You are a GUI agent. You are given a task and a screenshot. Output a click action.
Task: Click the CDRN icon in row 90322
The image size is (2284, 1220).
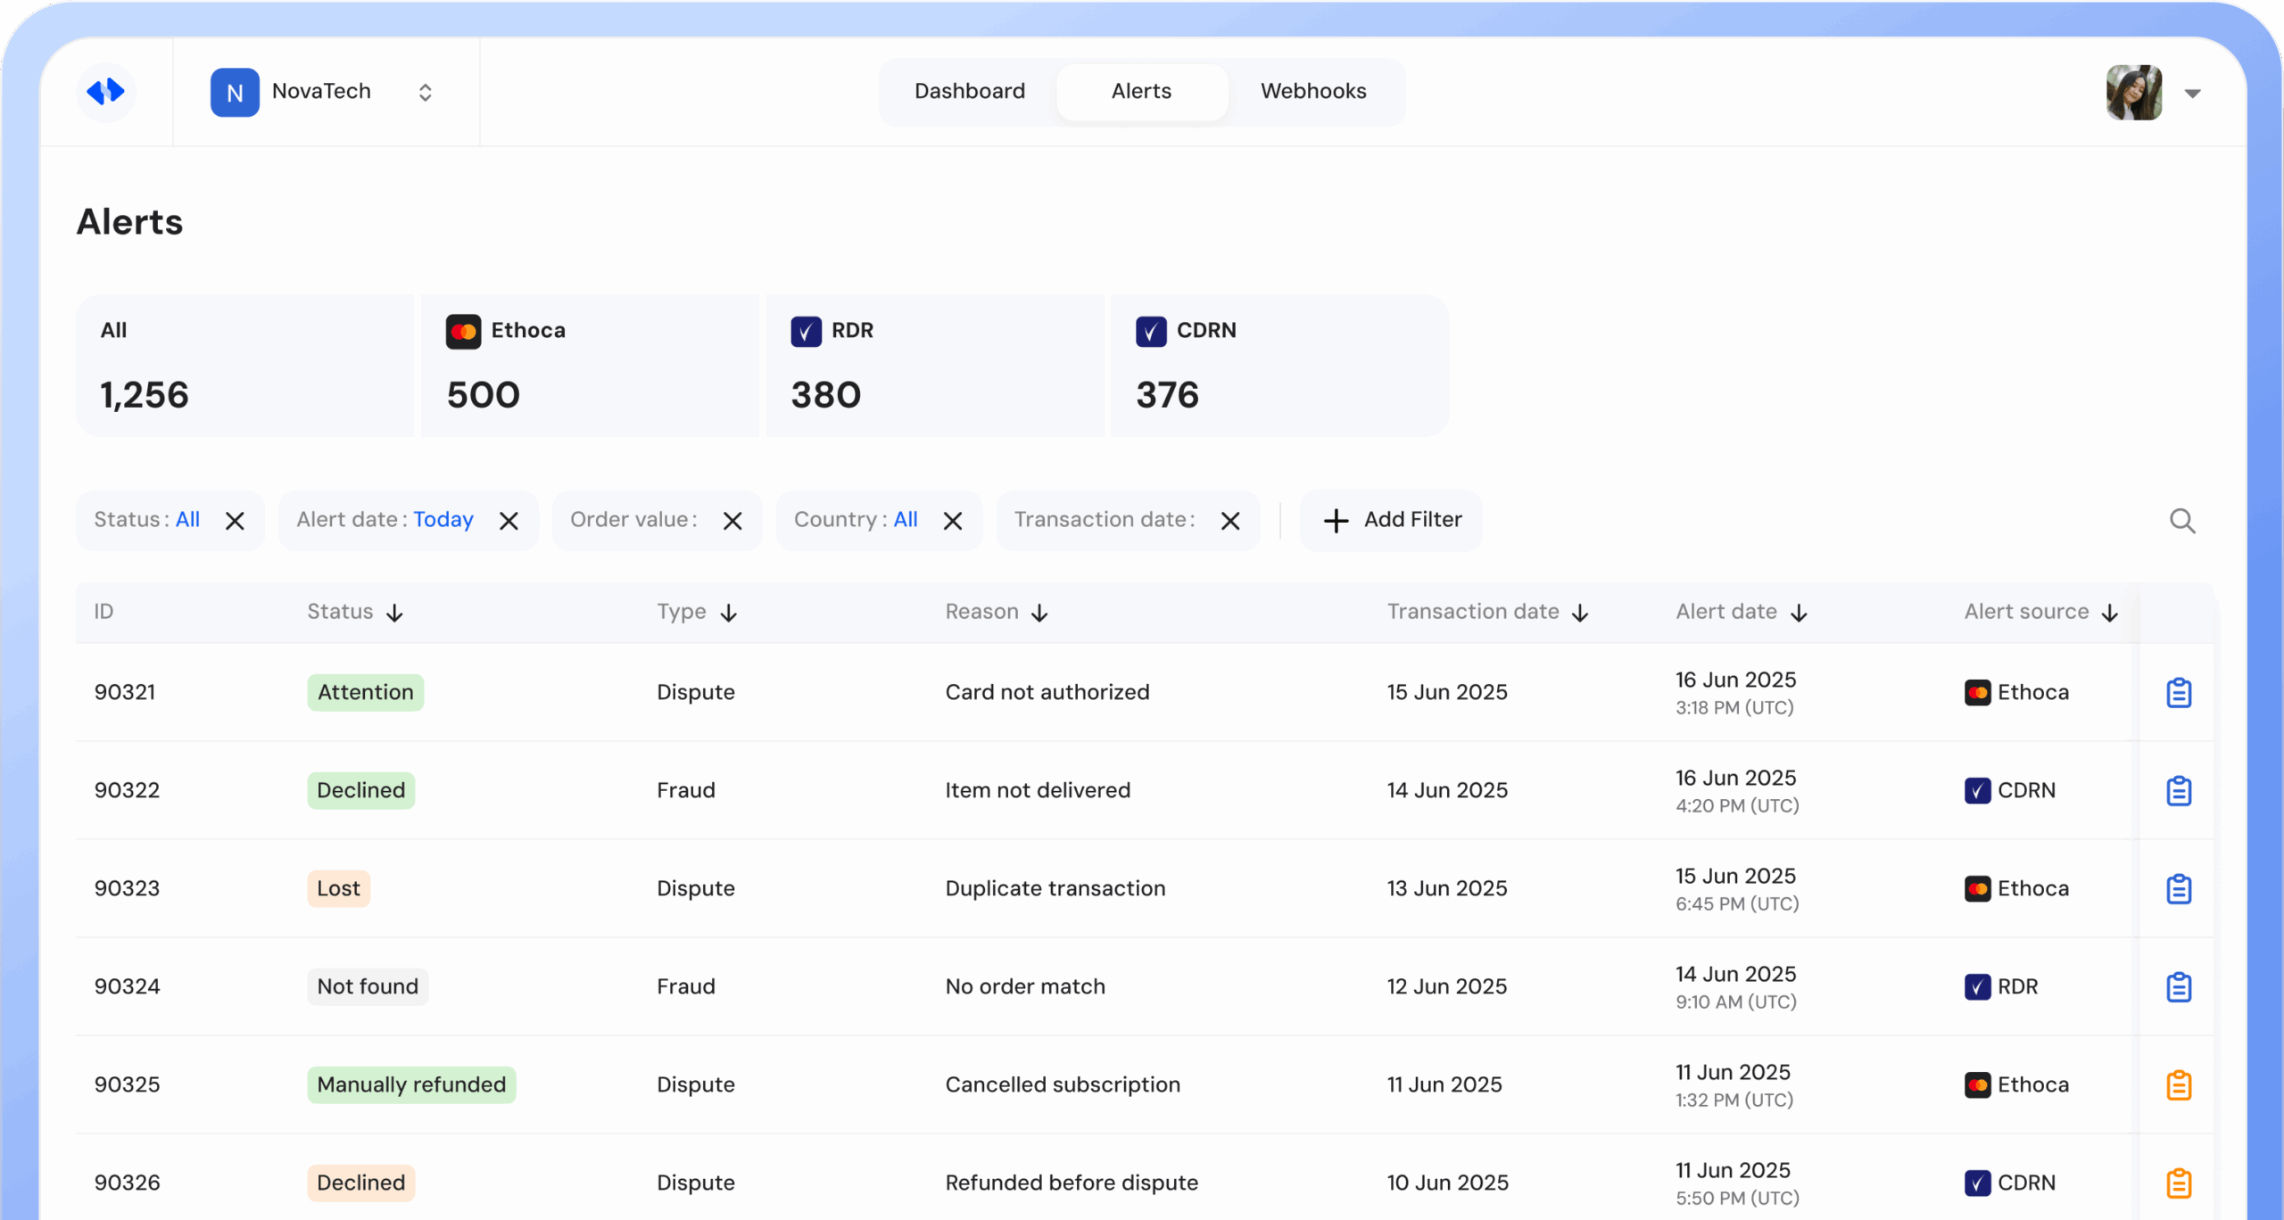coord(1978,791)
